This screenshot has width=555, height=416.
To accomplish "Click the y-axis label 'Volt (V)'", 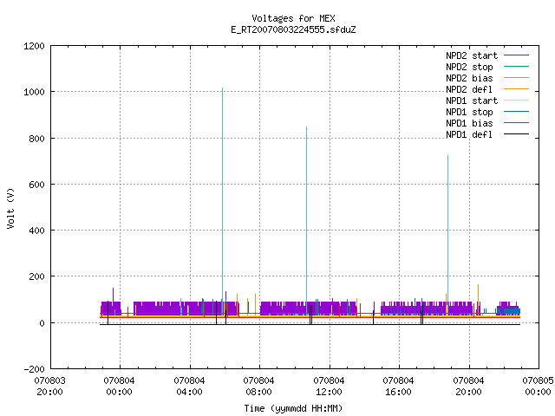I will coord(11,208).
